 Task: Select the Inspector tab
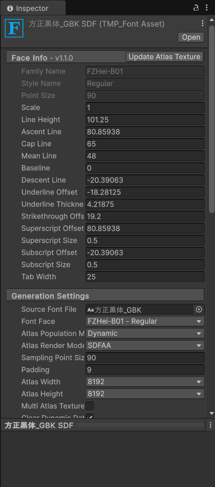coord(33,8)
